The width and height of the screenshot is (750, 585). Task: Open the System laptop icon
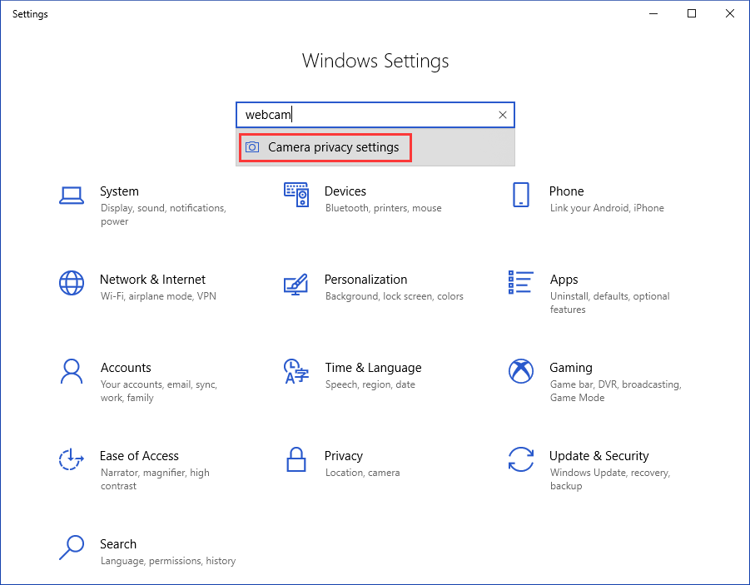[72, 195]
